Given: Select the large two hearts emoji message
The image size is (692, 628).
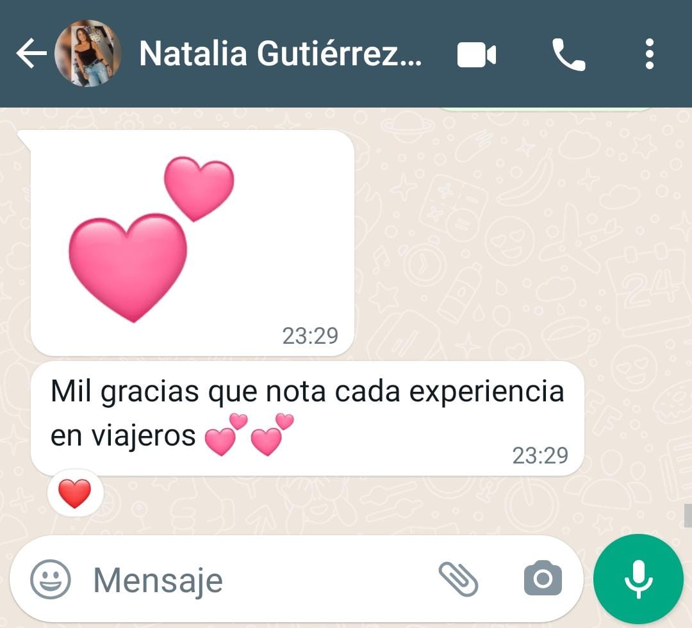Looking at the screenshot, I should (x=192, y=243).
